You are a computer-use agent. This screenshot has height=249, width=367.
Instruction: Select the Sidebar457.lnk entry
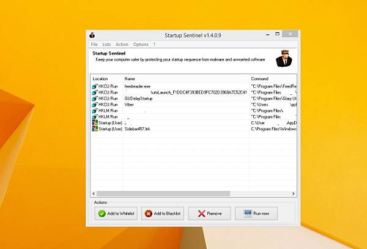click(137, 129)
